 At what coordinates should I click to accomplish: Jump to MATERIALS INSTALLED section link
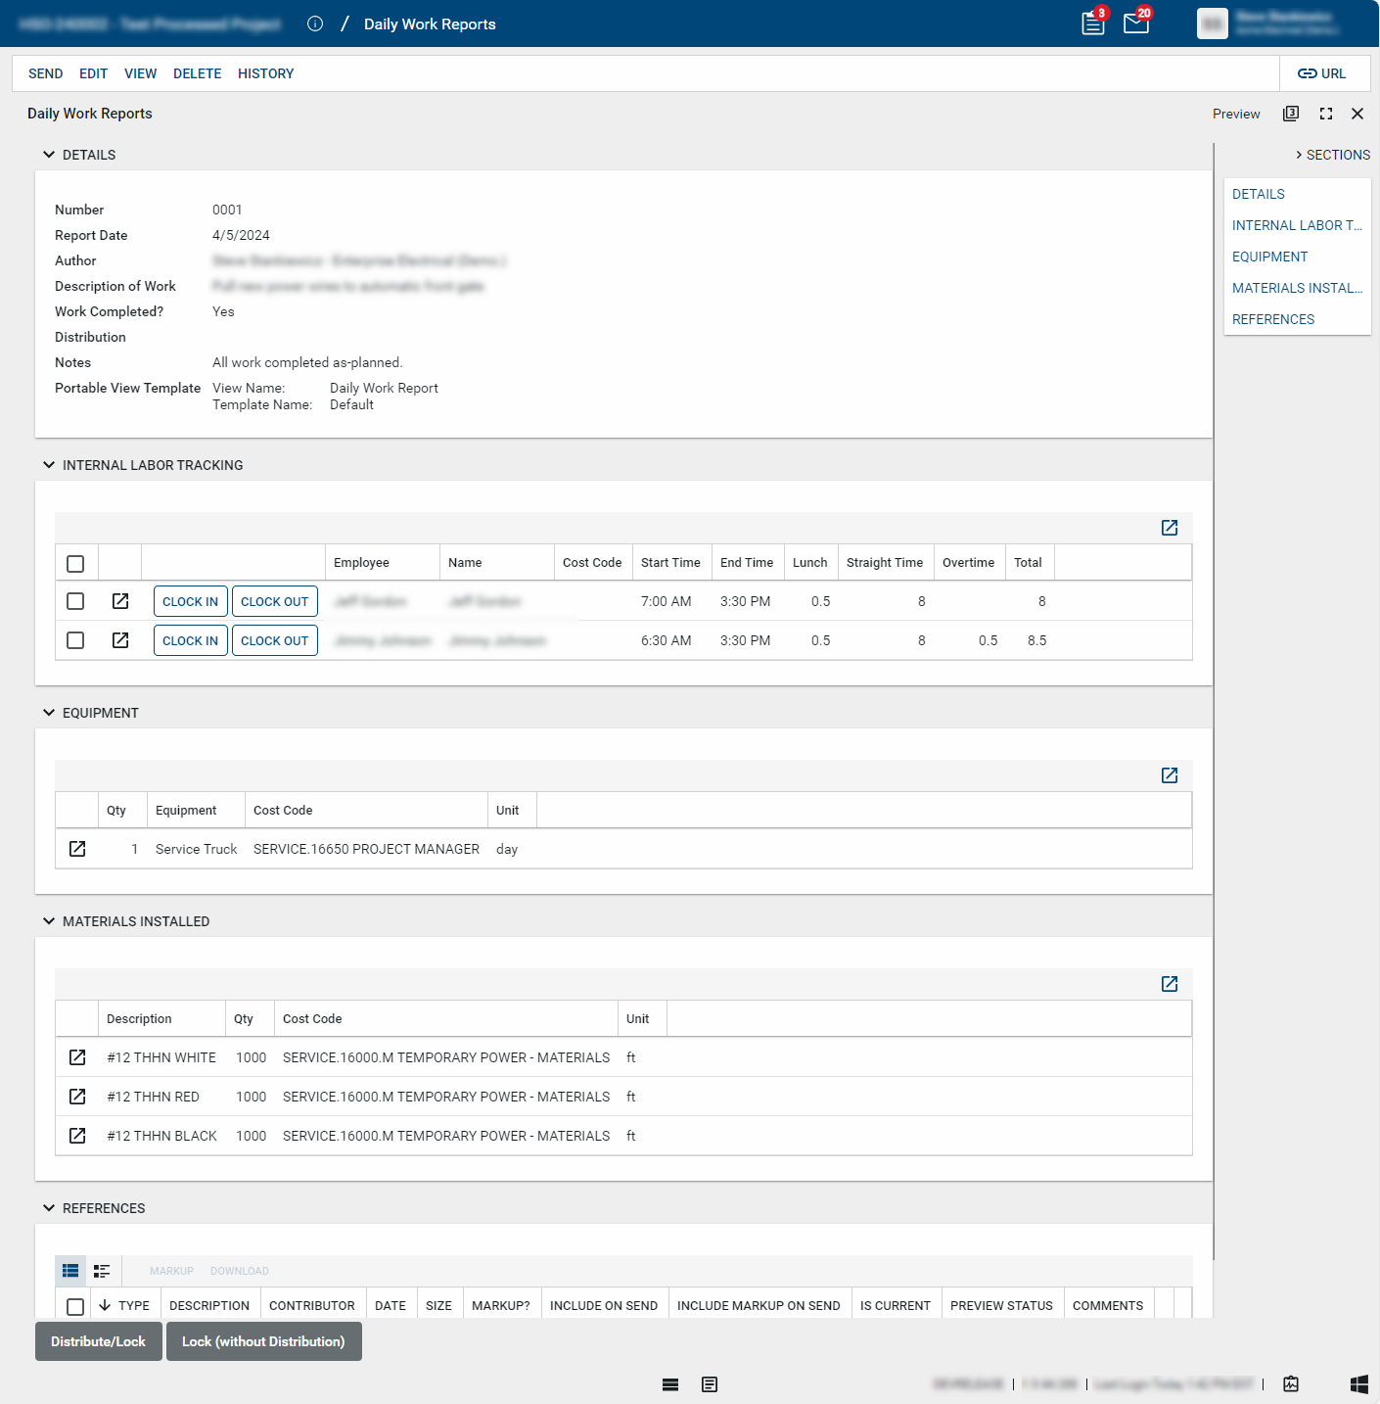1297,288
